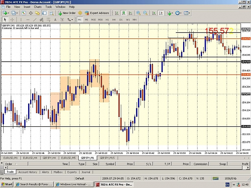Select the M5 timeframe
Viewport: 251px width, 188px height.
[x=86, y=20]
